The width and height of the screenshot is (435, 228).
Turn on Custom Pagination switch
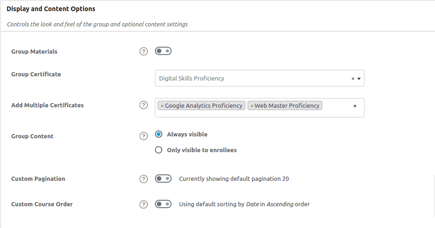point(163,179)
